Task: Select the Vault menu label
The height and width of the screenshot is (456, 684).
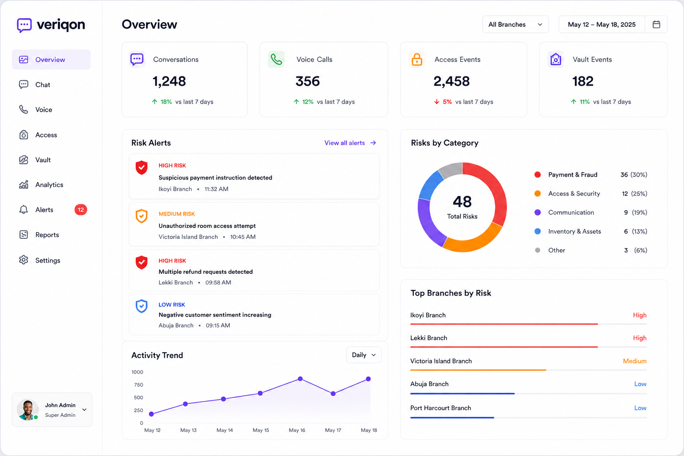Action: pos(43,160)
